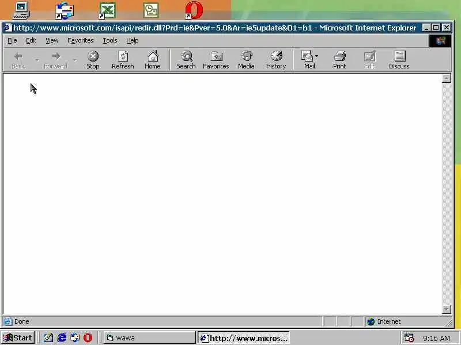
Task: Select the My Computer desktop icon
Action: tap(21, 10)
